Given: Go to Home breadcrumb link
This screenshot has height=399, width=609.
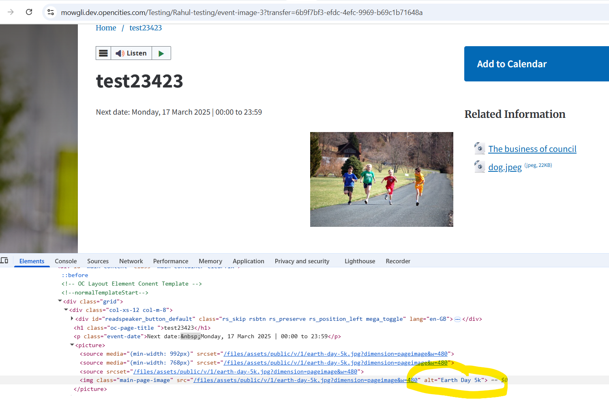Looking at the screenshot, I should [106, 28].
